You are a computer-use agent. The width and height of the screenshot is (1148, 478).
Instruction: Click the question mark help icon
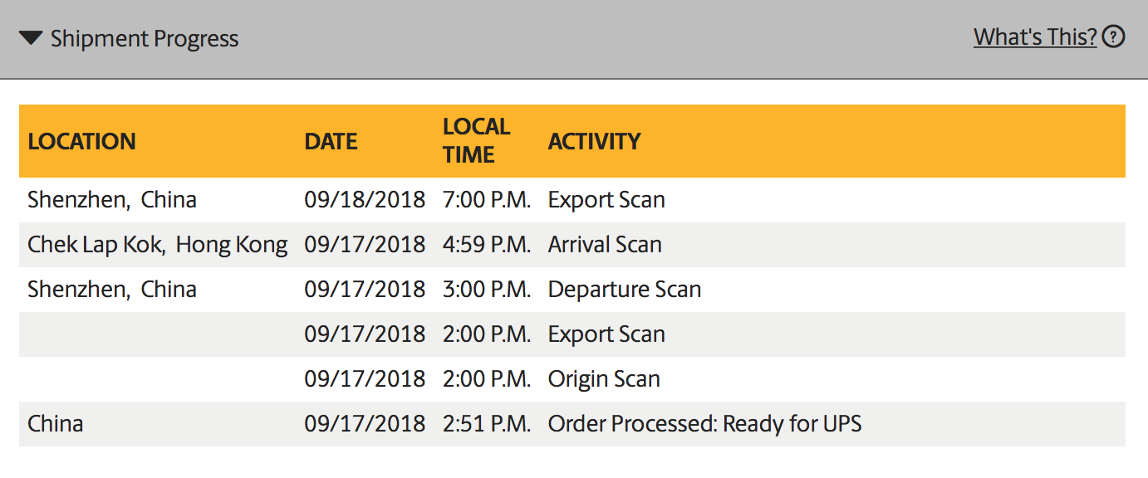tap(1114, 37)
